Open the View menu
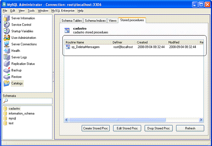 pyautogui.click(x=21, y=11)
